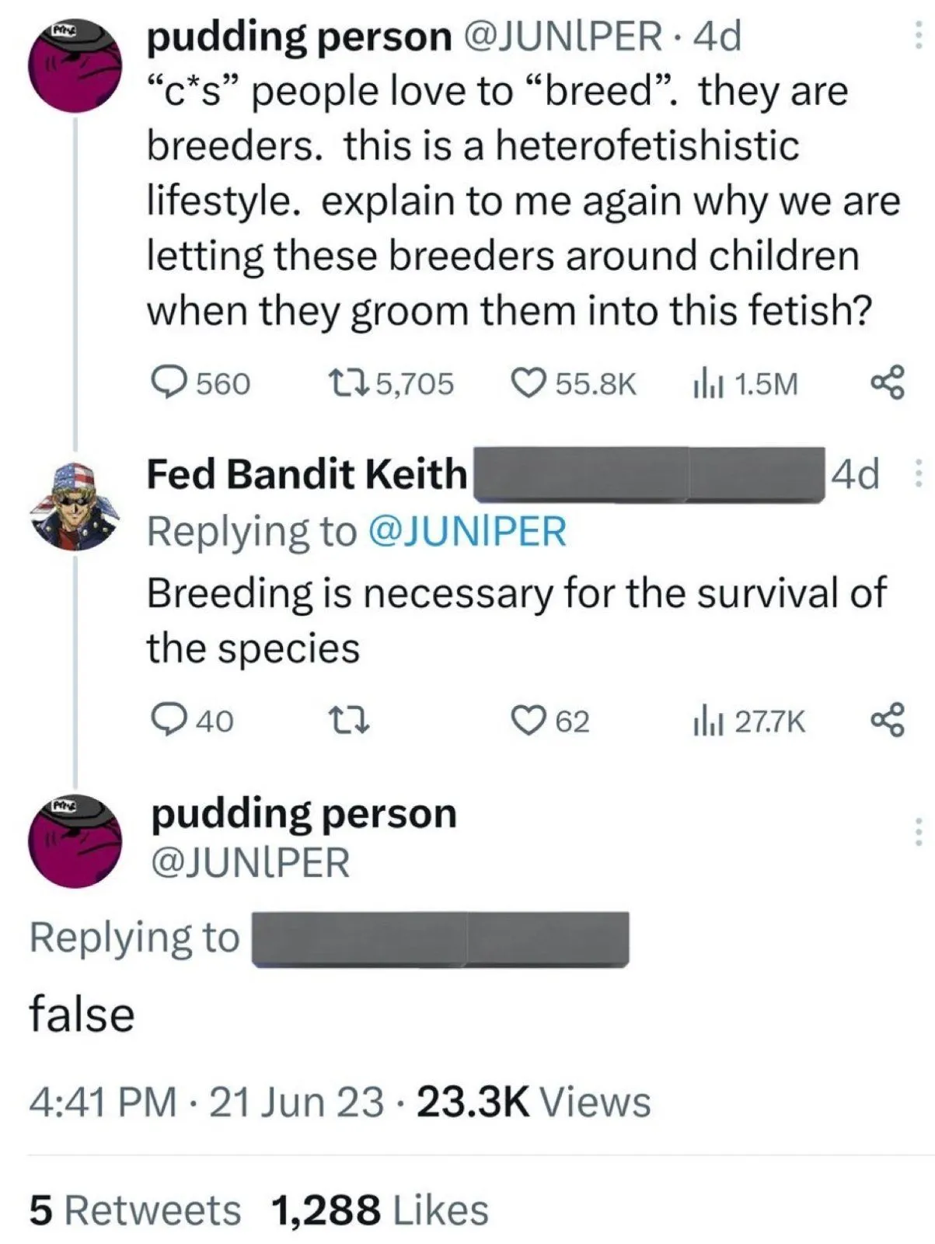Reply to Fed Bandit Keith's tweet
The width and height of the screenshot is (935, 1244).
[x=164, y=721]
